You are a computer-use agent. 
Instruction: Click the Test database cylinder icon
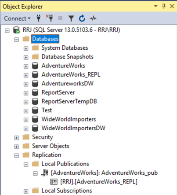pyautogui.click(x=35, y=110)
